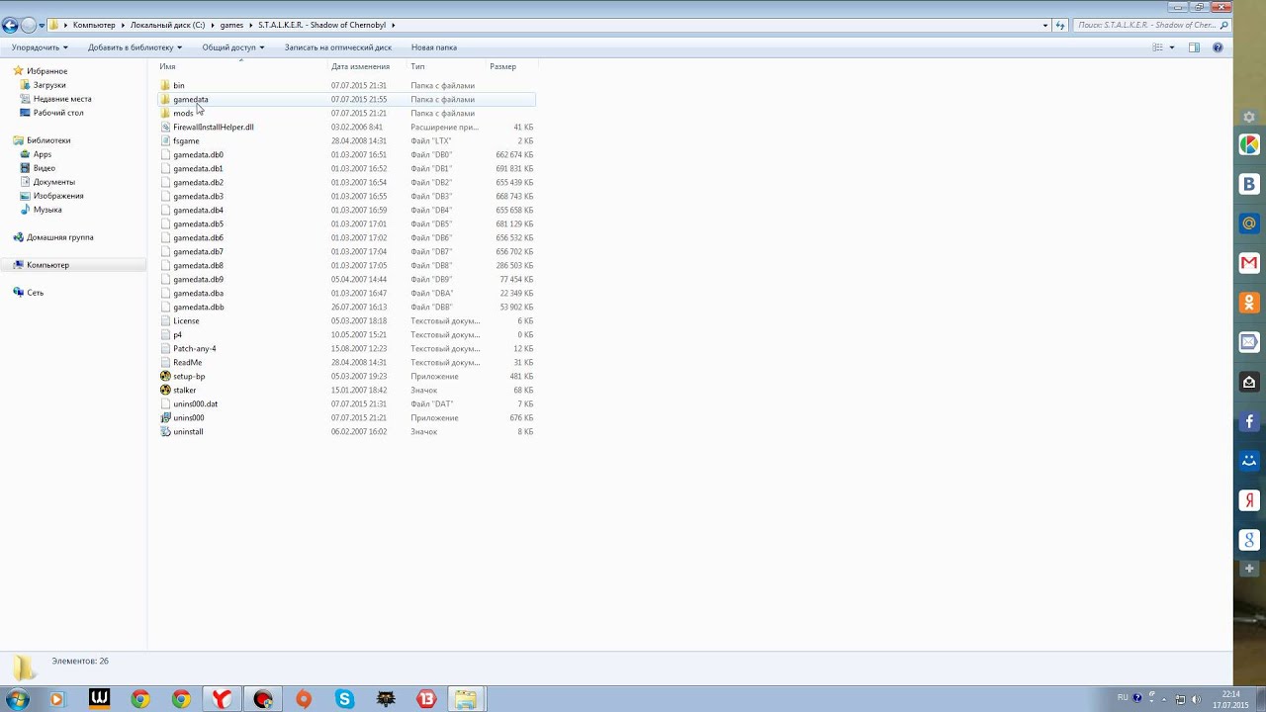Viewport: 1266px width, 712px height.
Task: Open the VK button in right sidebar
Action: pyautogui.click(x=1249, y=184)
